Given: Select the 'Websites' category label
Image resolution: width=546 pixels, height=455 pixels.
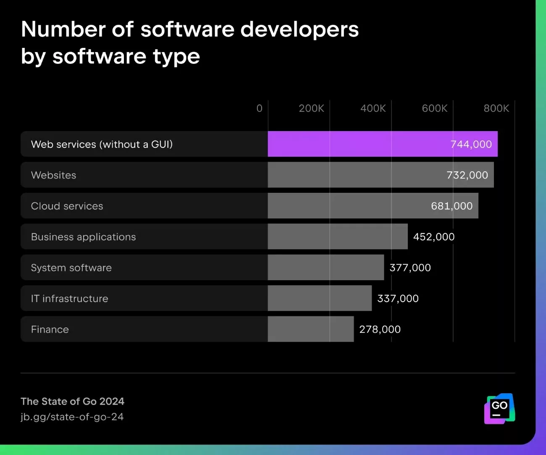Looking at the screenshot, I should click(x=53, y=175).
